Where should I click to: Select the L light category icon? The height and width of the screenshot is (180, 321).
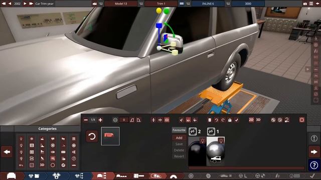click(21, 165)
